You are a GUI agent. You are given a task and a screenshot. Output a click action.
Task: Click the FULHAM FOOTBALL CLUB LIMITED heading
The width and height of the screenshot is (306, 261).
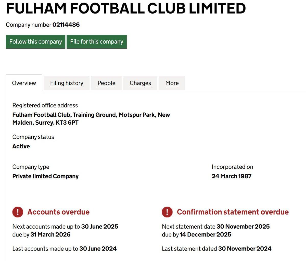tap(125, 8)
